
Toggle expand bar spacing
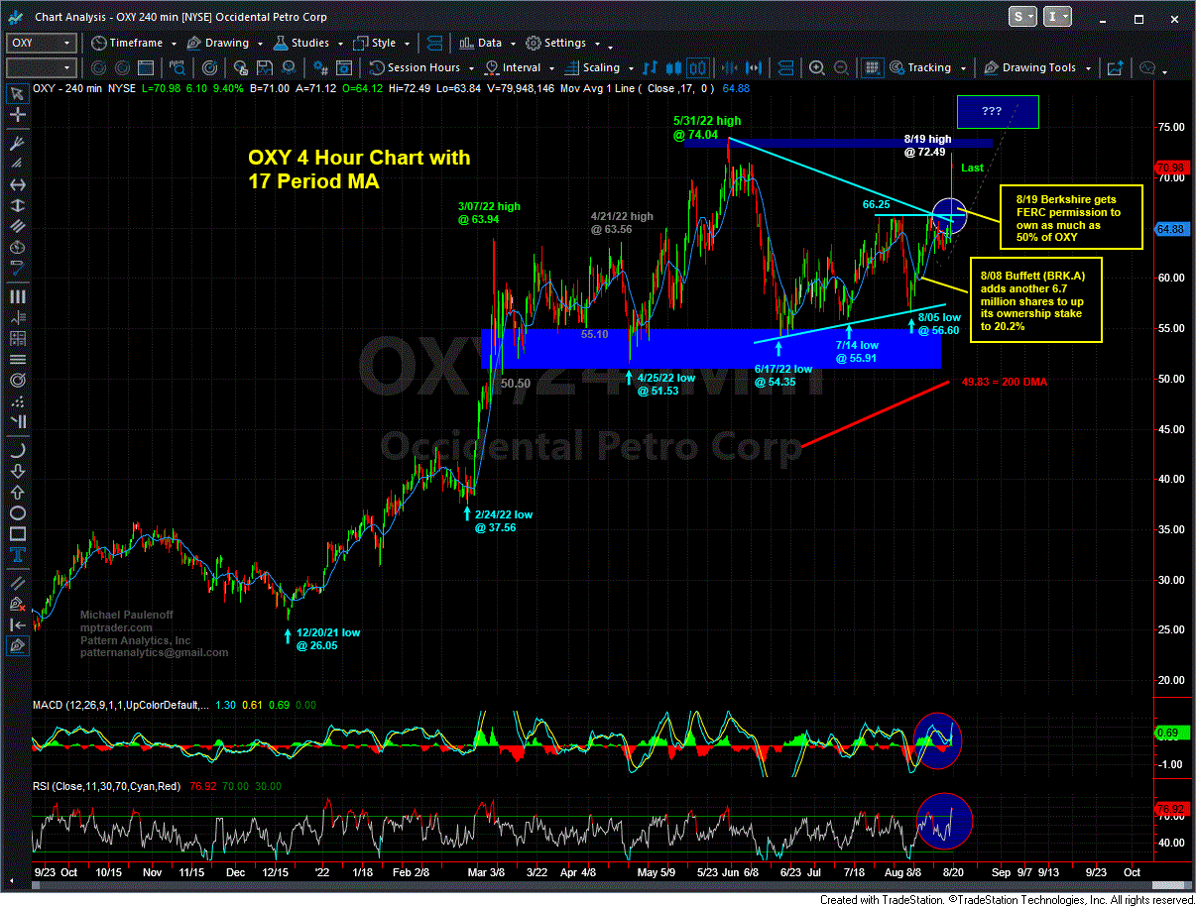(x=756, y=67)
